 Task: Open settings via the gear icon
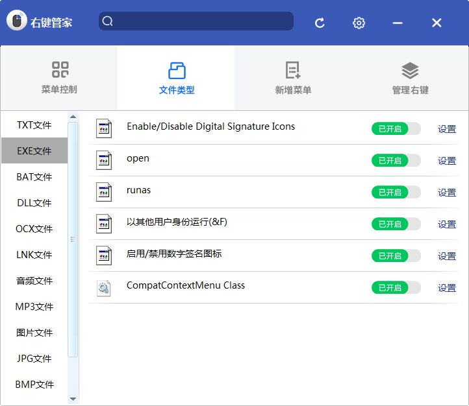click(x=359, y=23)
